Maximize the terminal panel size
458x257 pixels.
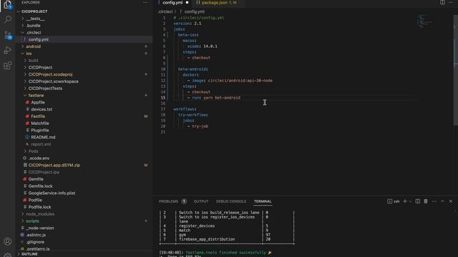pyautogui.click(x=442, y=201)
